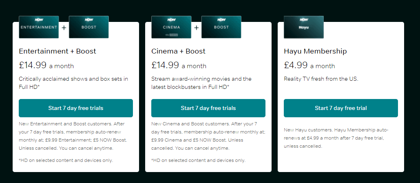
Task: Select the "Entertainment + Boost" heading
Action: pyautogui.click(x=57, y=51)
